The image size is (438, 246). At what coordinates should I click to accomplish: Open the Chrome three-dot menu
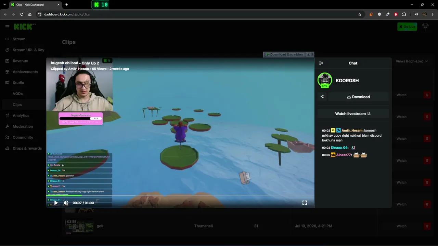(433, 14)
